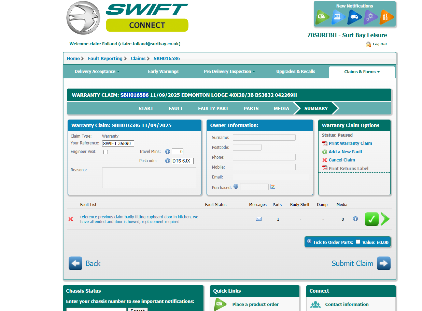Open the Purchased date calendar icon
The height and width of the screenshot is (311, 422).
point(273,186)
